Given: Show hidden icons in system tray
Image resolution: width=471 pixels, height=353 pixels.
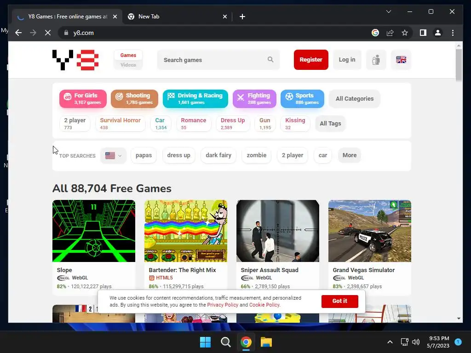Looking at the screenshot, I should [390, 342].
